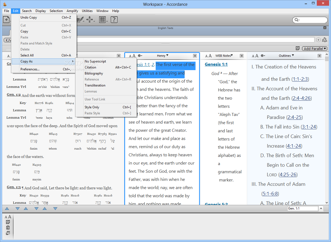Image resolution: width=331 pixels, height=242 pixels.
Task: Open the WEB Notes module dropdown
Action: (224, 56)
